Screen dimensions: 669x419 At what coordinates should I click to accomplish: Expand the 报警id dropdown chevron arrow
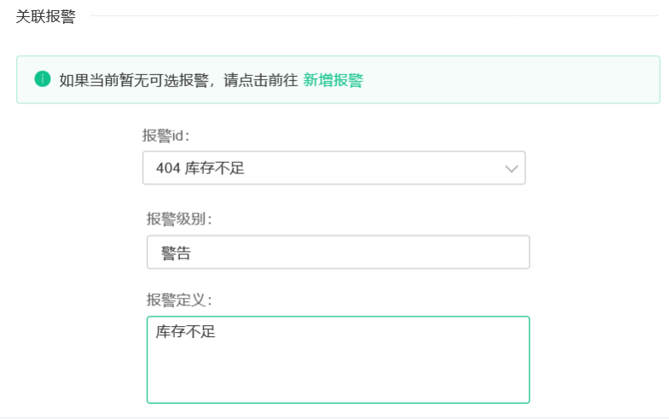pos(511,169)
